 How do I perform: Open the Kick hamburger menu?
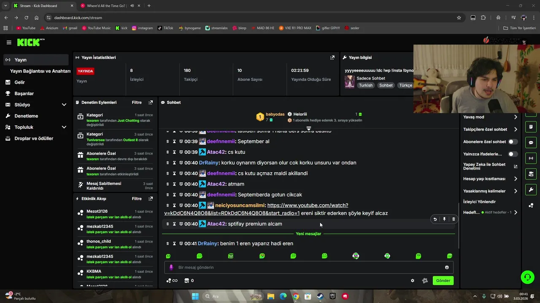[9, 43]
